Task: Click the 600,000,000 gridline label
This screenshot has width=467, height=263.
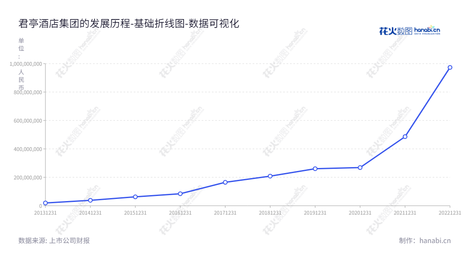Action: (x=27, y=120)
